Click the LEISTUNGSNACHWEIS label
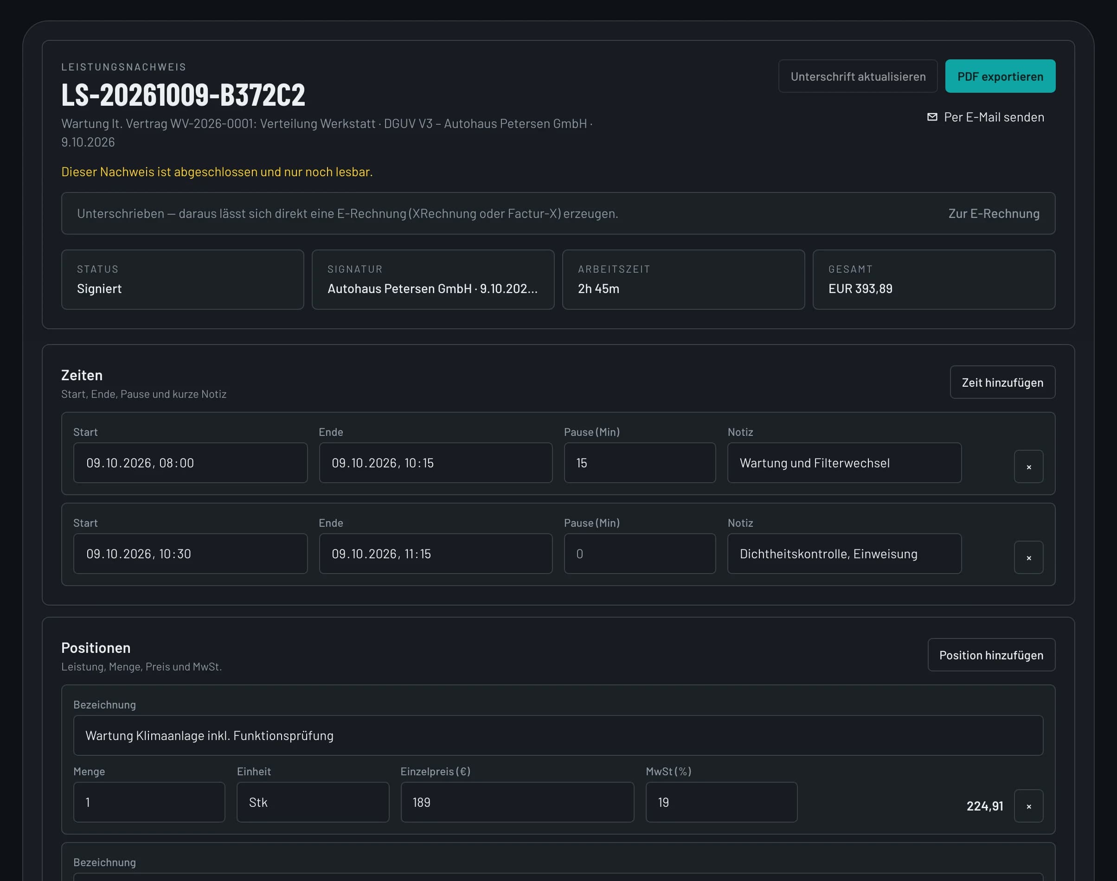Viewport: 1117px width, 881px height. [x=124, y=67]
